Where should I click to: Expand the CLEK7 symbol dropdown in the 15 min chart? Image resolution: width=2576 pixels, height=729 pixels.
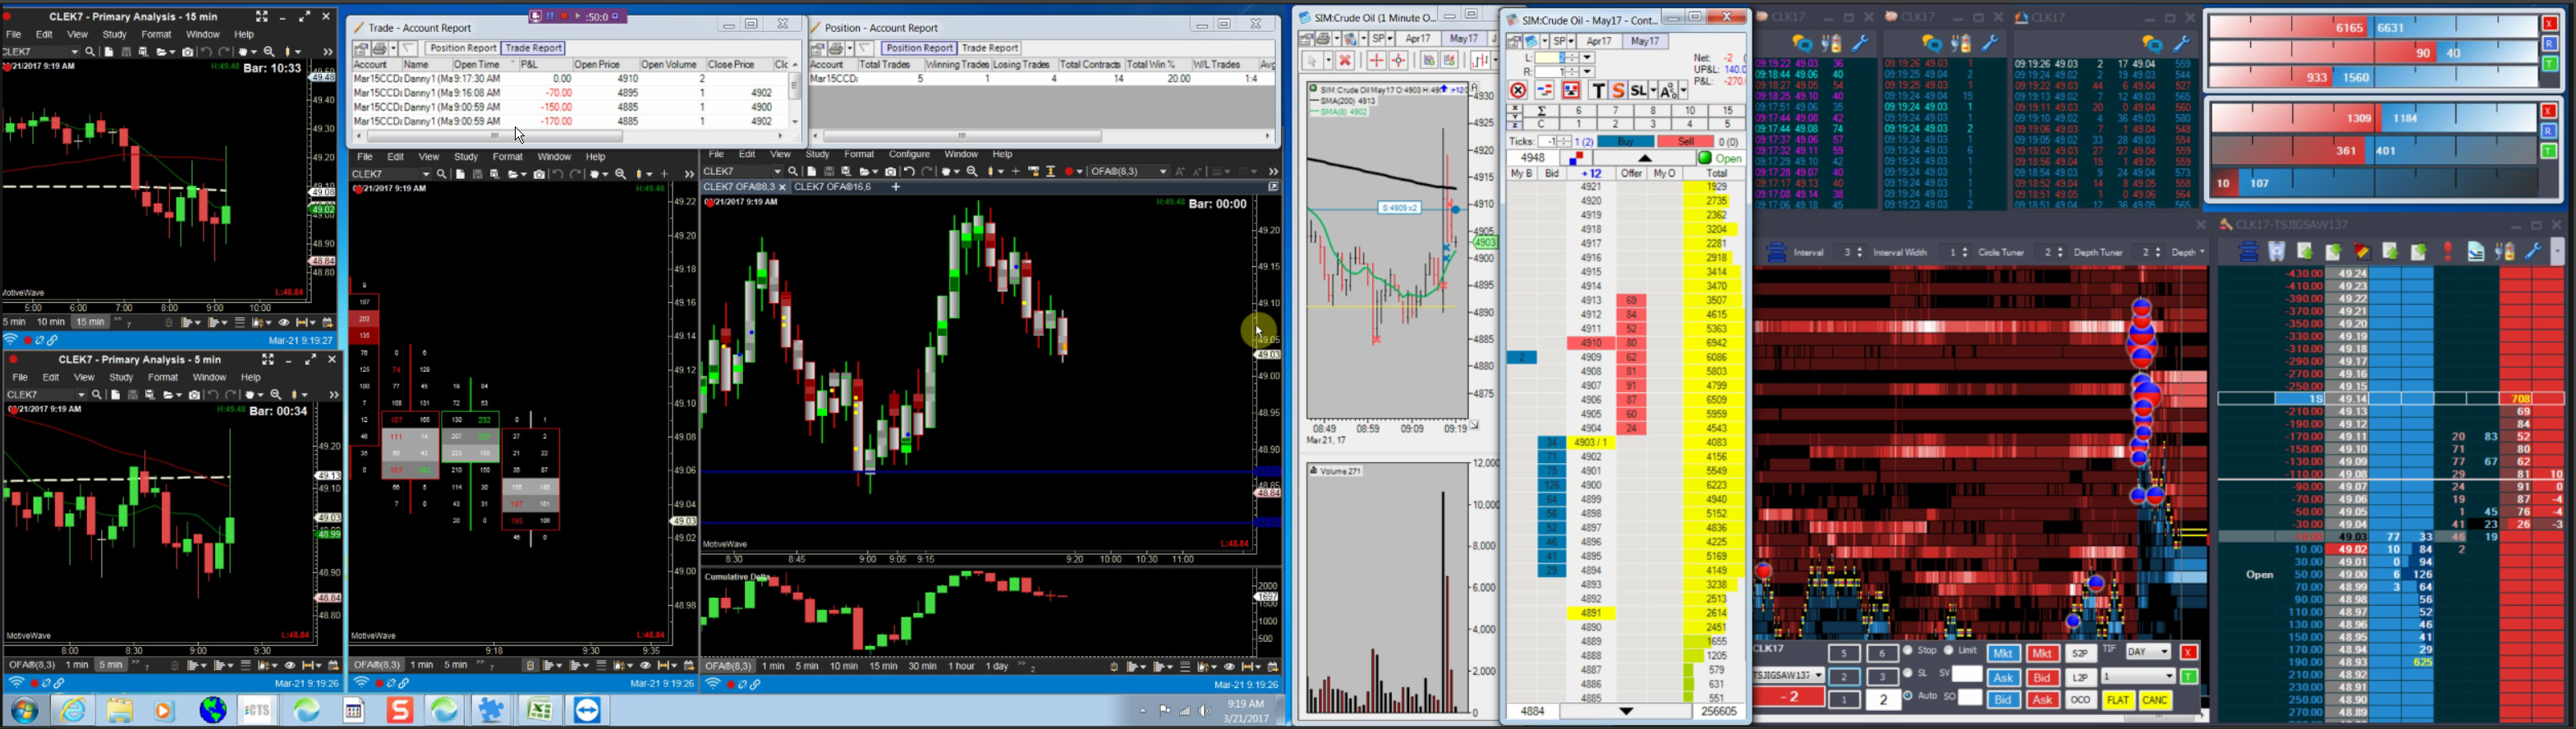coord(73,52)
